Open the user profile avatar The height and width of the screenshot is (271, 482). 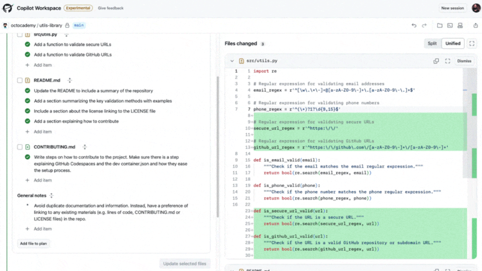pos(476,8)
